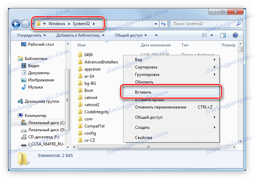Show hidden toolbar commands via » chevron
Screen dimensions: 254x179
tap(156, 35)
